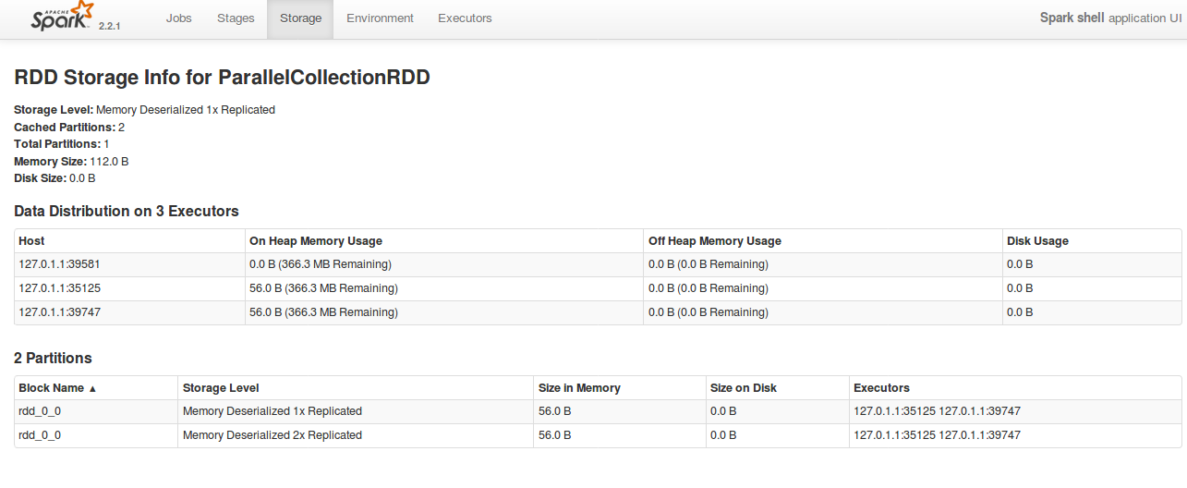1187x488 pixels.
Task: Sort partitions by Size in Memory
Action: [x=579, y=388]
